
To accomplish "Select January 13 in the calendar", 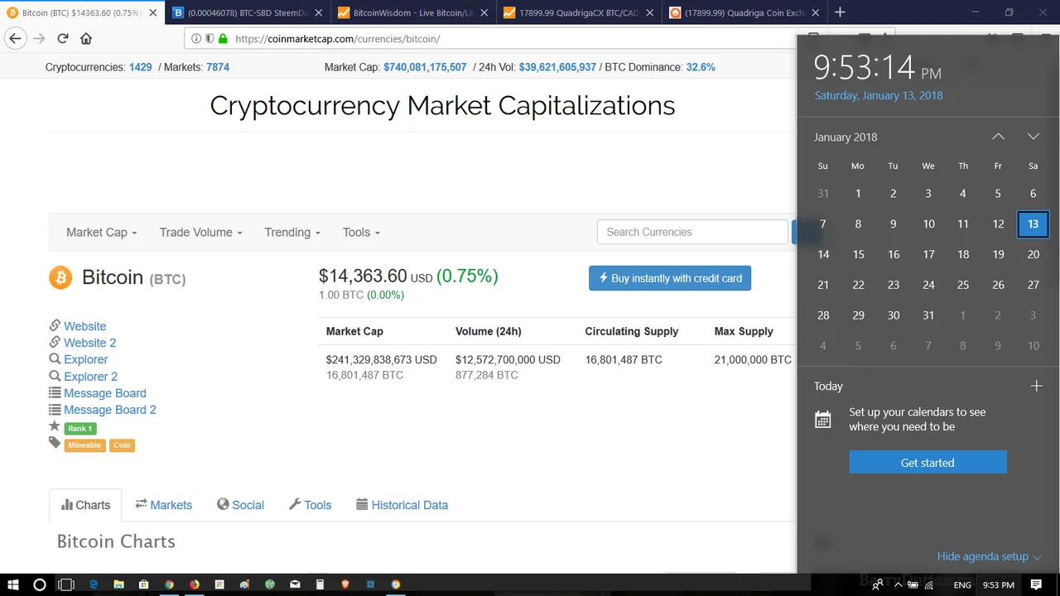I will coord(1033,223).
